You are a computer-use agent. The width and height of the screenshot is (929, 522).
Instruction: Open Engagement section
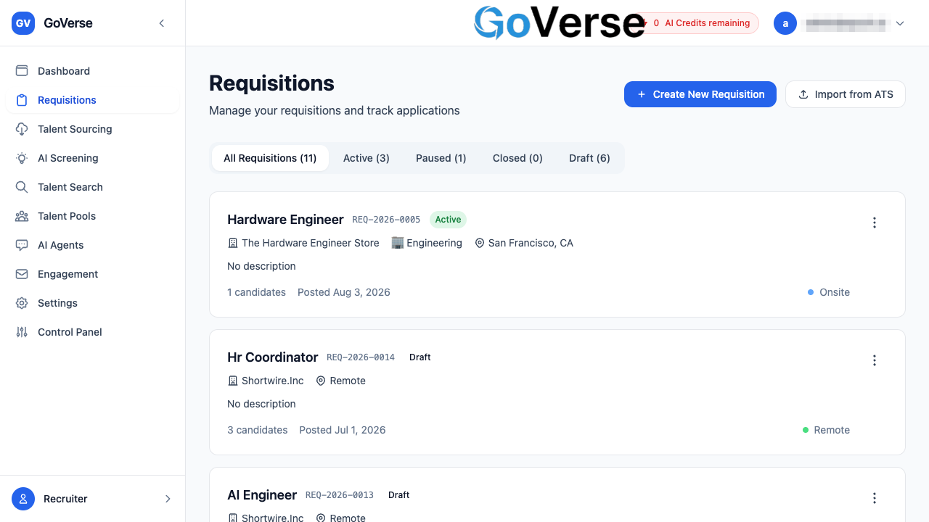point(92,274)
